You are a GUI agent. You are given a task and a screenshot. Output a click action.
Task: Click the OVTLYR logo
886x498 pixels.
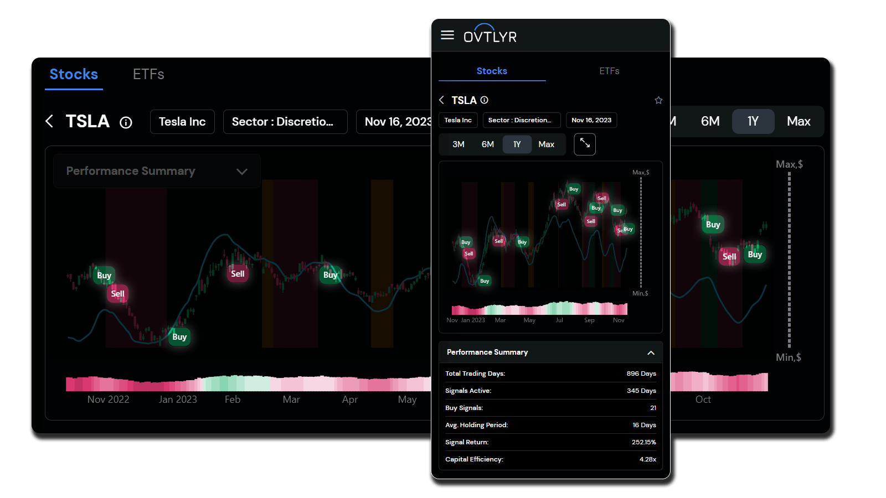click(490, 35)
